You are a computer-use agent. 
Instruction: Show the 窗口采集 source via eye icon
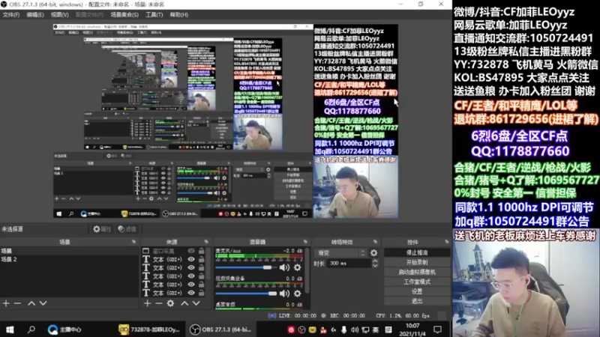[191, 251]
